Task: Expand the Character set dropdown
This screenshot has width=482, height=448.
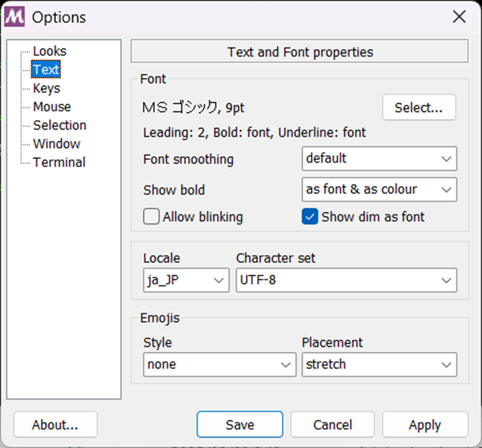Action: 346,280
